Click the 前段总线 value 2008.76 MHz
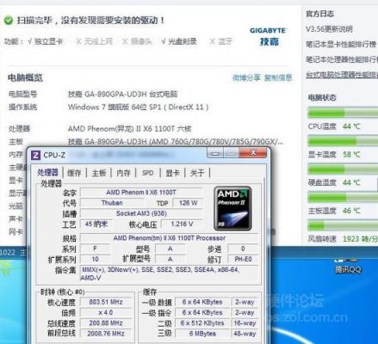The image size is (378, 344). (106, 334)
